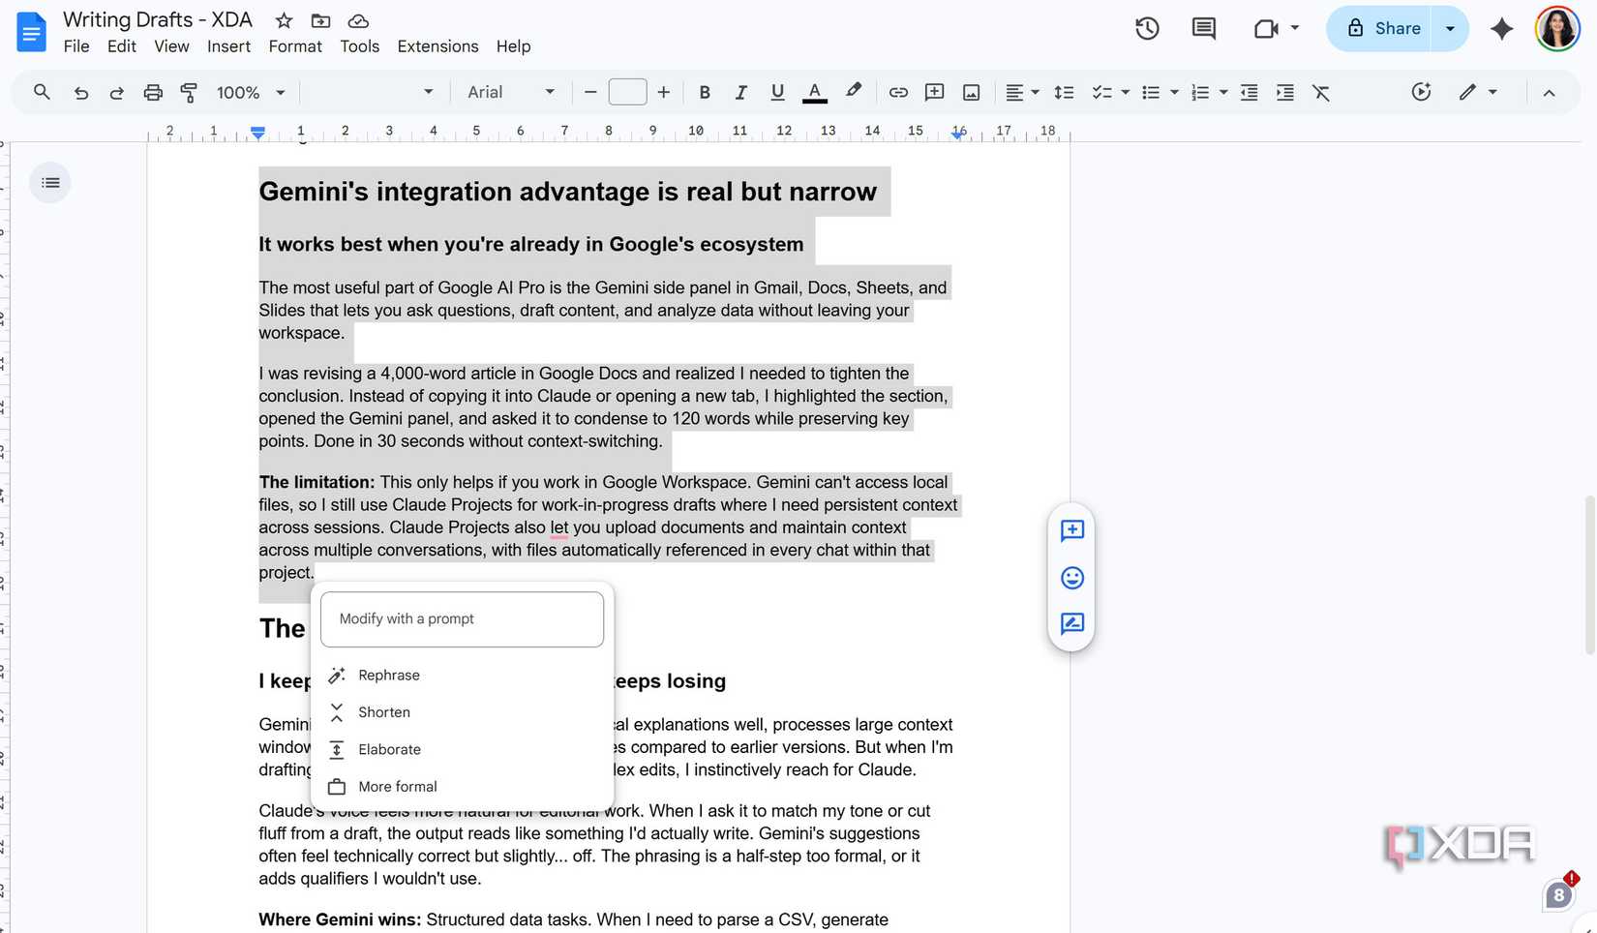Insert an image from the toolbar
Screen dimensions: 1597x933
coord(971,92)
